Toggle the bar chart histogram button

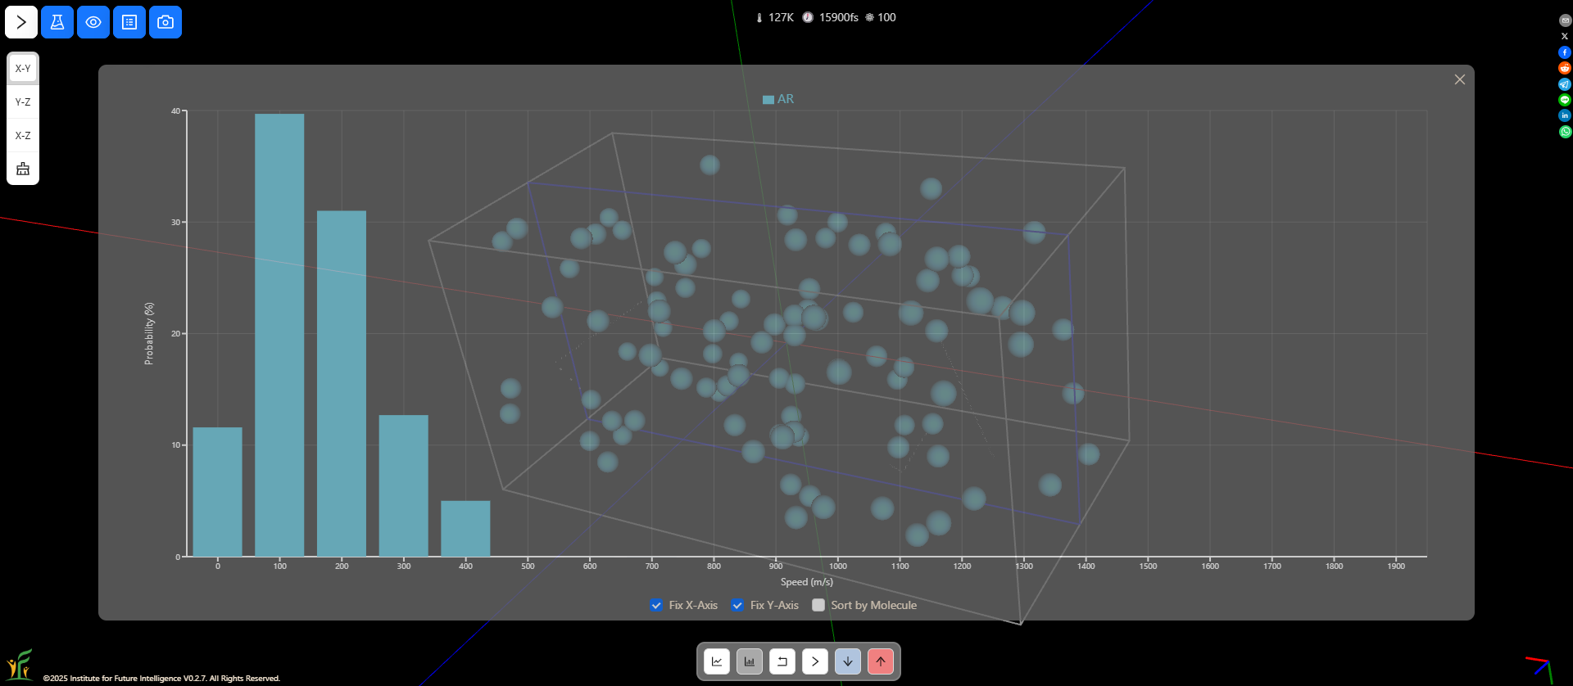pyautogui.click(x=750, y=661)
